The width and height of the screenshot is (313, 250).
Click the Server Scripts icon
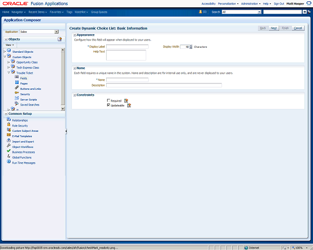[17, 98]
